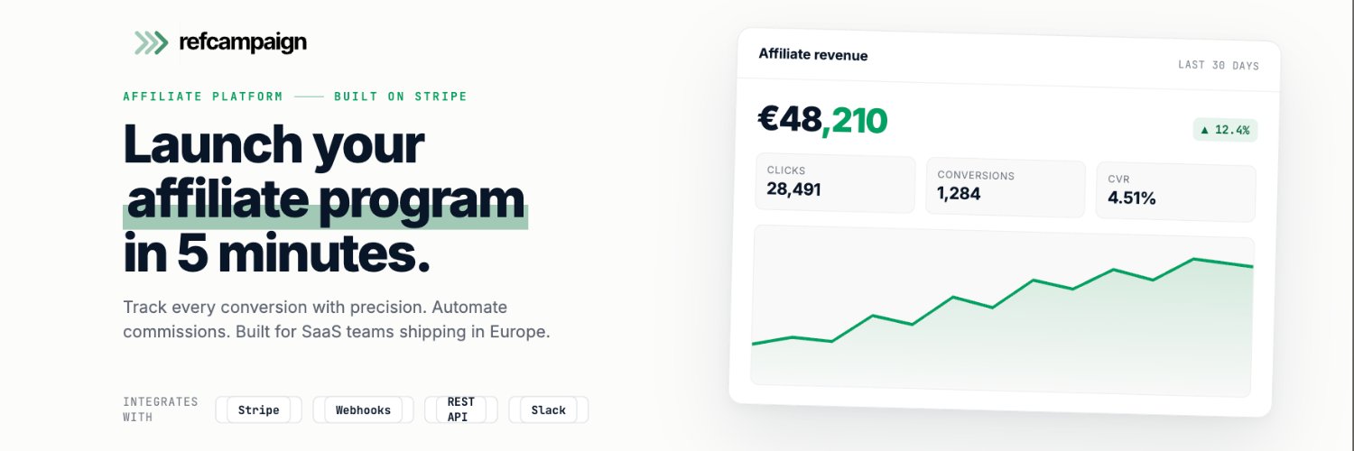Click the refcampaign chevron logo icon
Image resolution: width=1354 pixels, height=451 pixels.
(151, 42)
